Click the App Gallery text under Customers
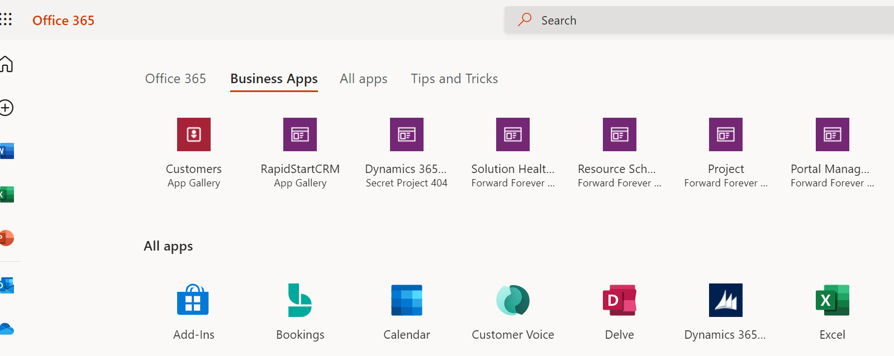Image resolution: width=894 pixels, height=356 pixels. tap(194, 183)
